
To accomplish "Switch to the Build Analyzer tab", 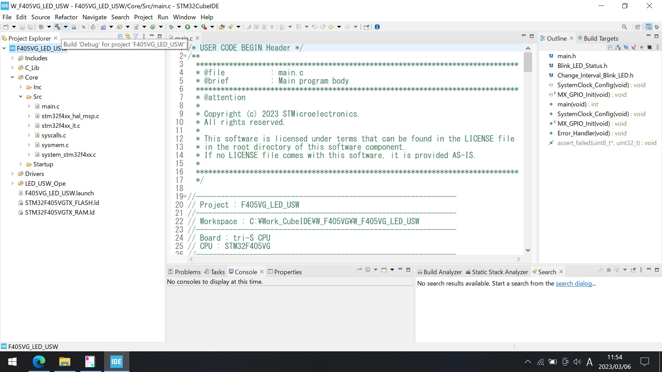I will click(x=440, y=272).
